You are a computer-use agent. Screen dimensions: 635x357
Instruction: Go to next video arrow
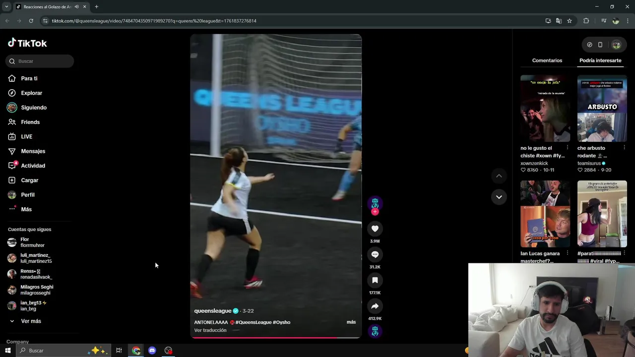pos(499,197)
